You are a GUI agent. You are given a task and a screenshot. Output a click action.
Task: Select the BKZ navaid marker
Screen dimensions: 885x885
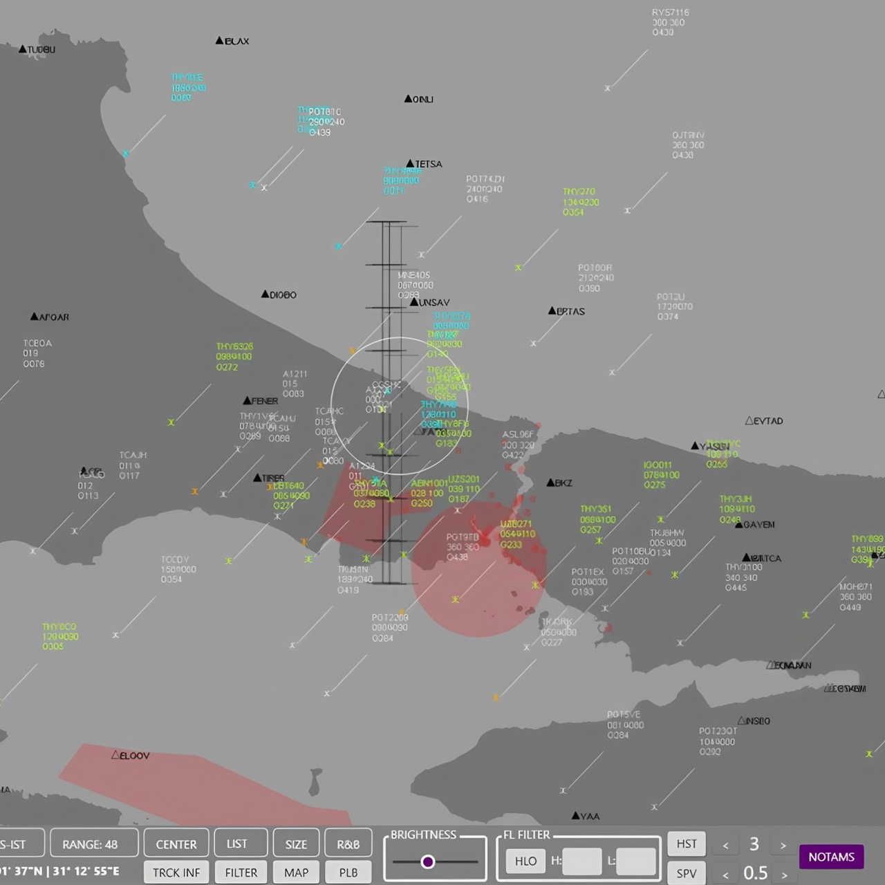click(x=550, y=483)
